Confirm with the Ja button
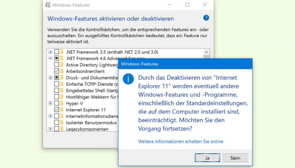Viewport: 295px width, 168px height. pyautogui.click(x=207, y=158)
